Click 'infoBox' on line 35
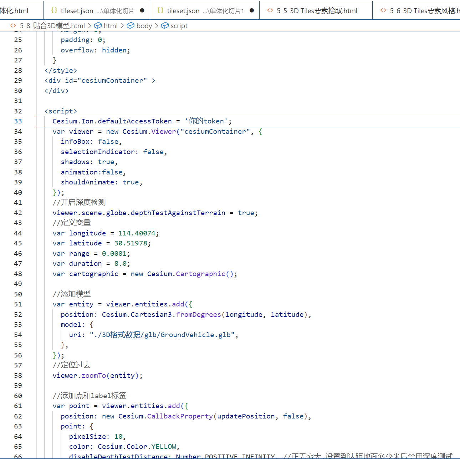Viewport: 460px width, 462px height. click(75, 142)
